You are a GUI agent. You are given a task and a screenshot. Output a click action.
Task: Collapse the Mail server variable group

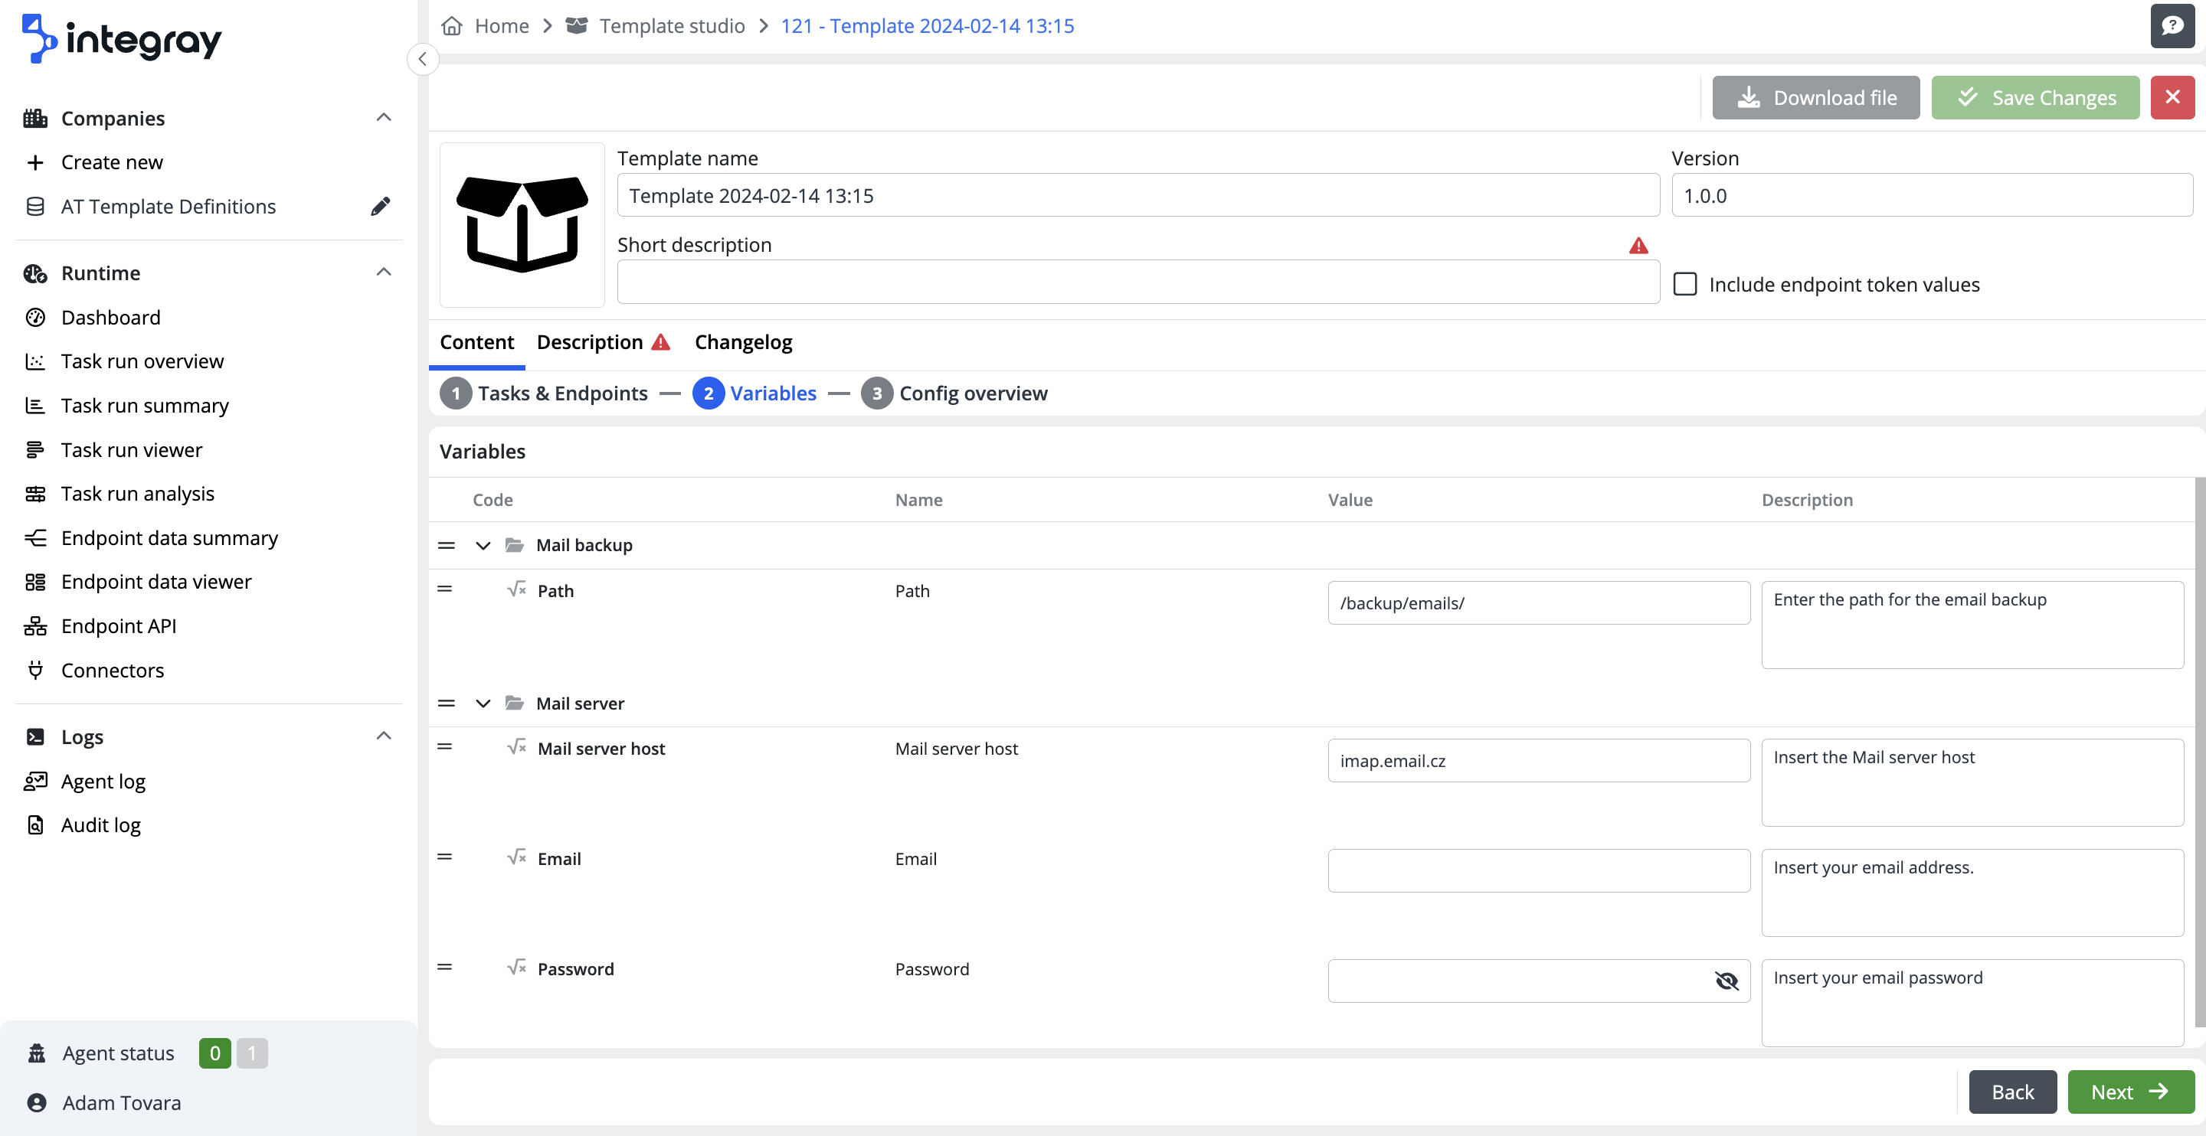point(483,703)
